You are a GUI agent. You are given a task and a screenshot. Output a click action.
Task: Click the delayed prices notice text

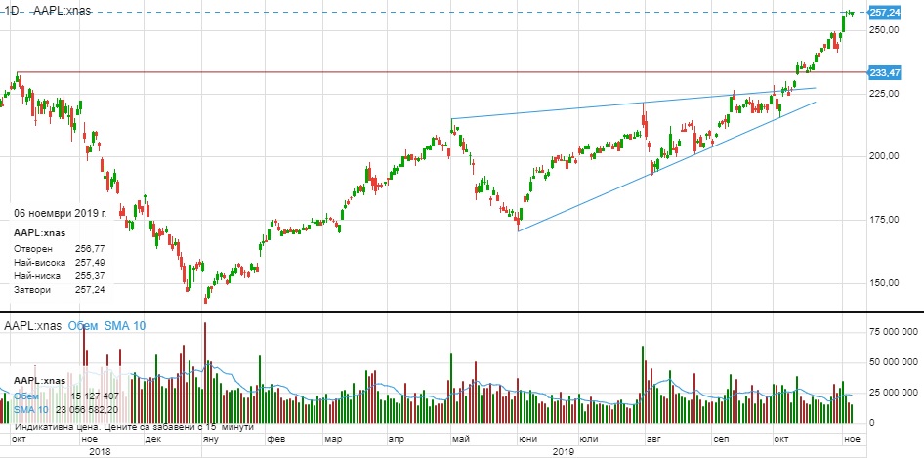[x=135, y=427]
